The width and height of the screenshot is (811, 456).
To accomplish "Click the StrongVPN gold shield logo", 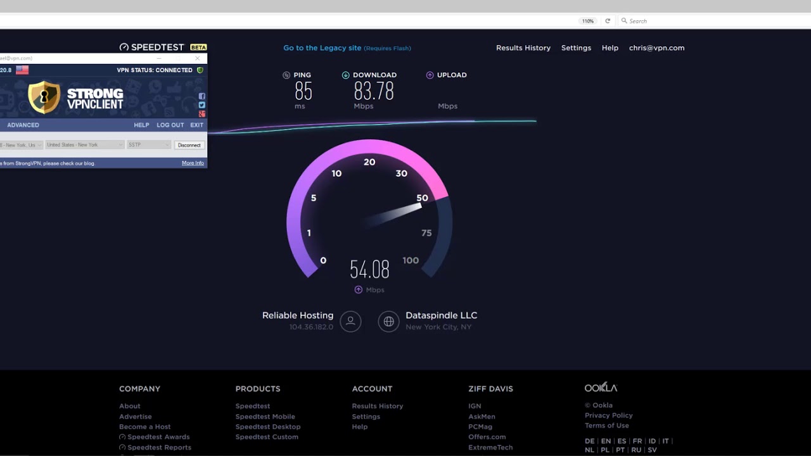I will (x=44, y=97).
